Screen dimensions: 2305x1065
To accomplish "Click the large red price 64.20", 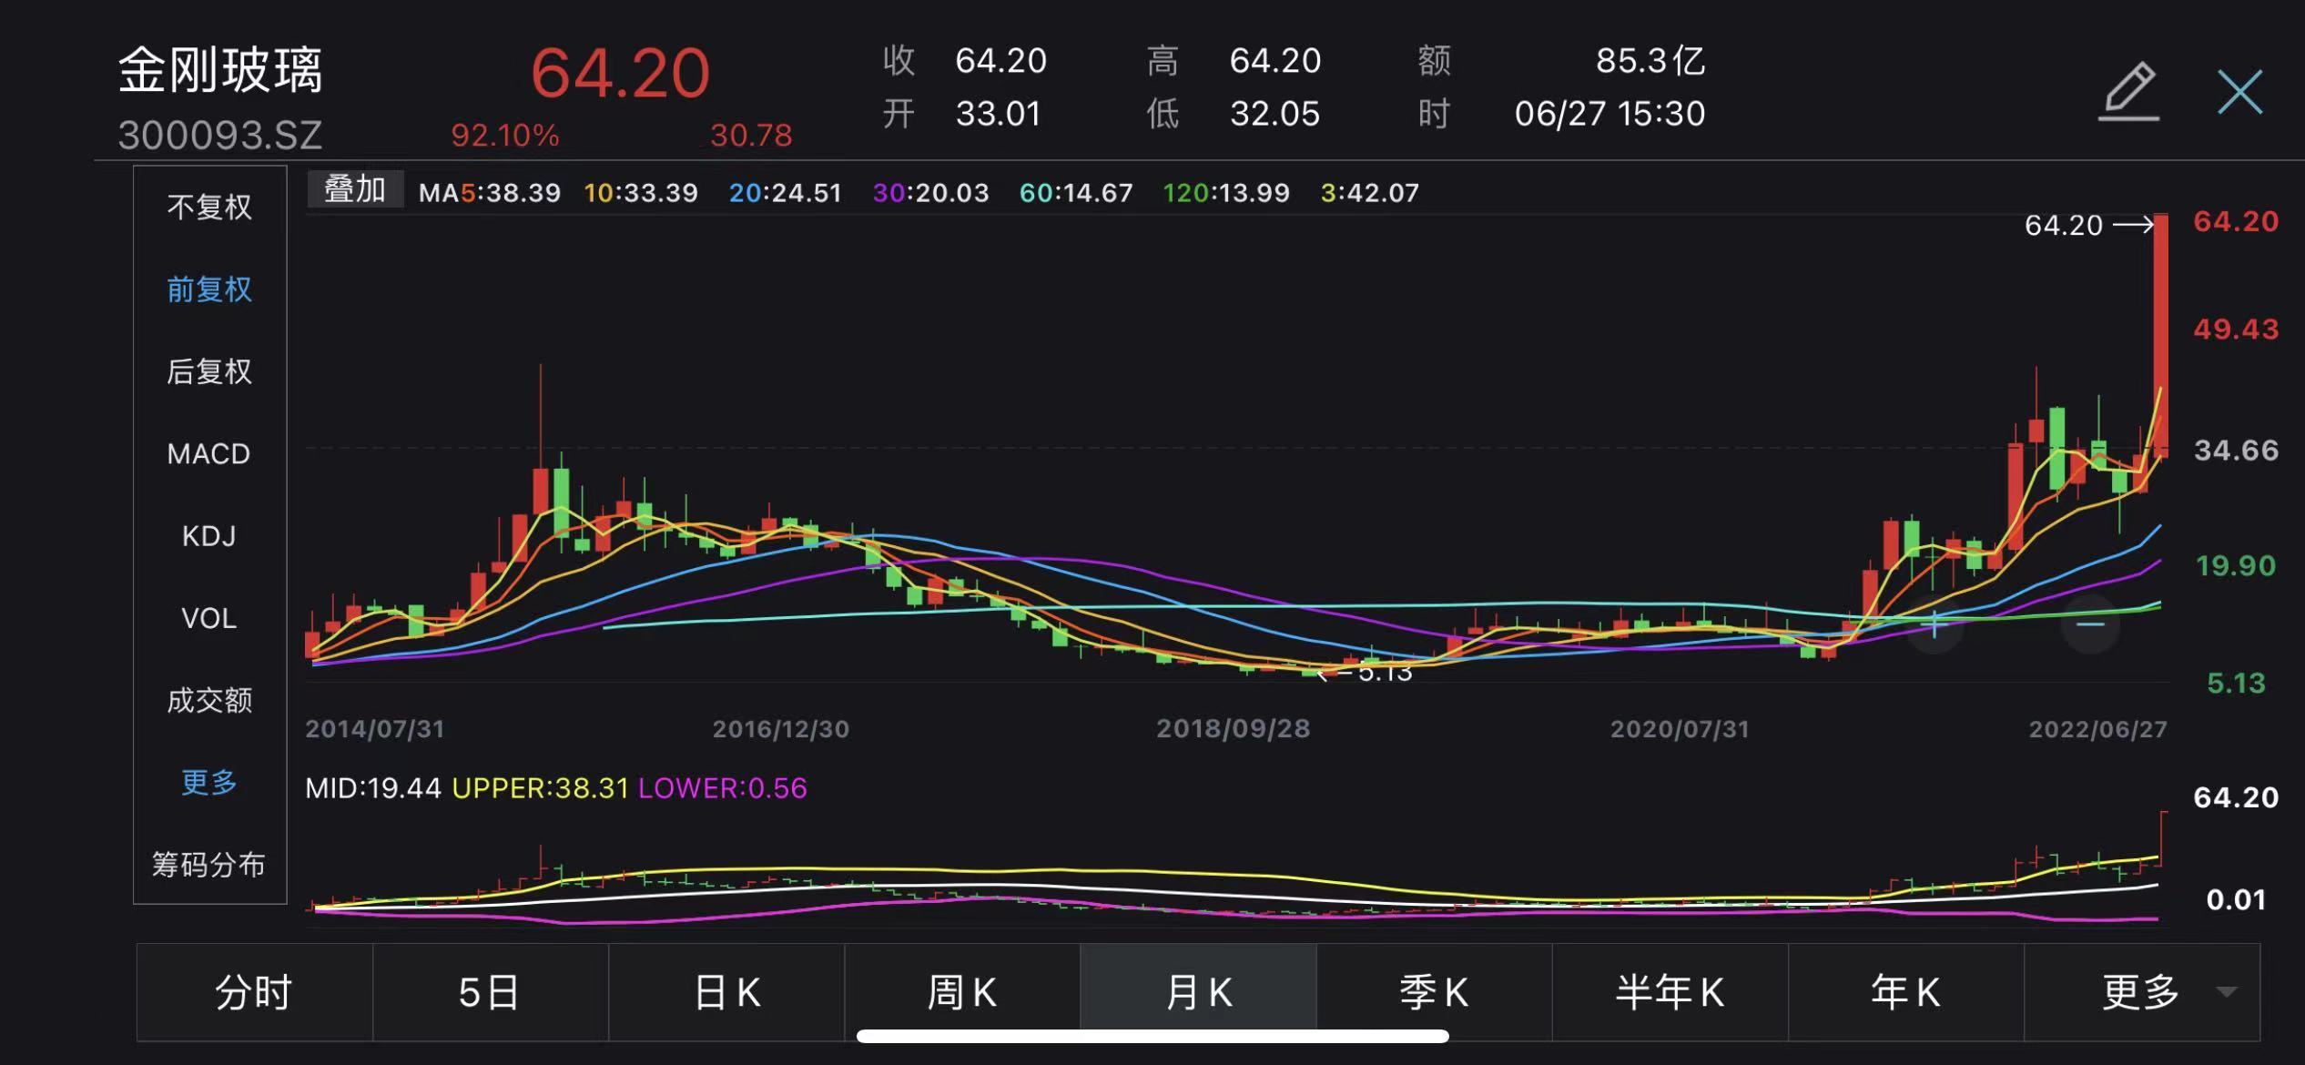I will pyautogui.click(x=620, y=74).
